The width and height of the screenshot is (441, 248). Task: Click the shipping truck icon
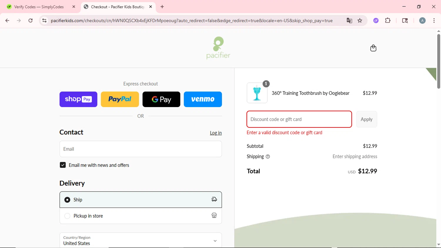[214, 199]
